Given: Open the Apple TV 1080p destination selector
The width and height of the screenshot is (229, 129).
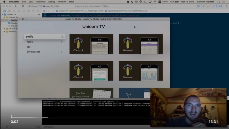Looking at the screenshot, I should [51, 6].
